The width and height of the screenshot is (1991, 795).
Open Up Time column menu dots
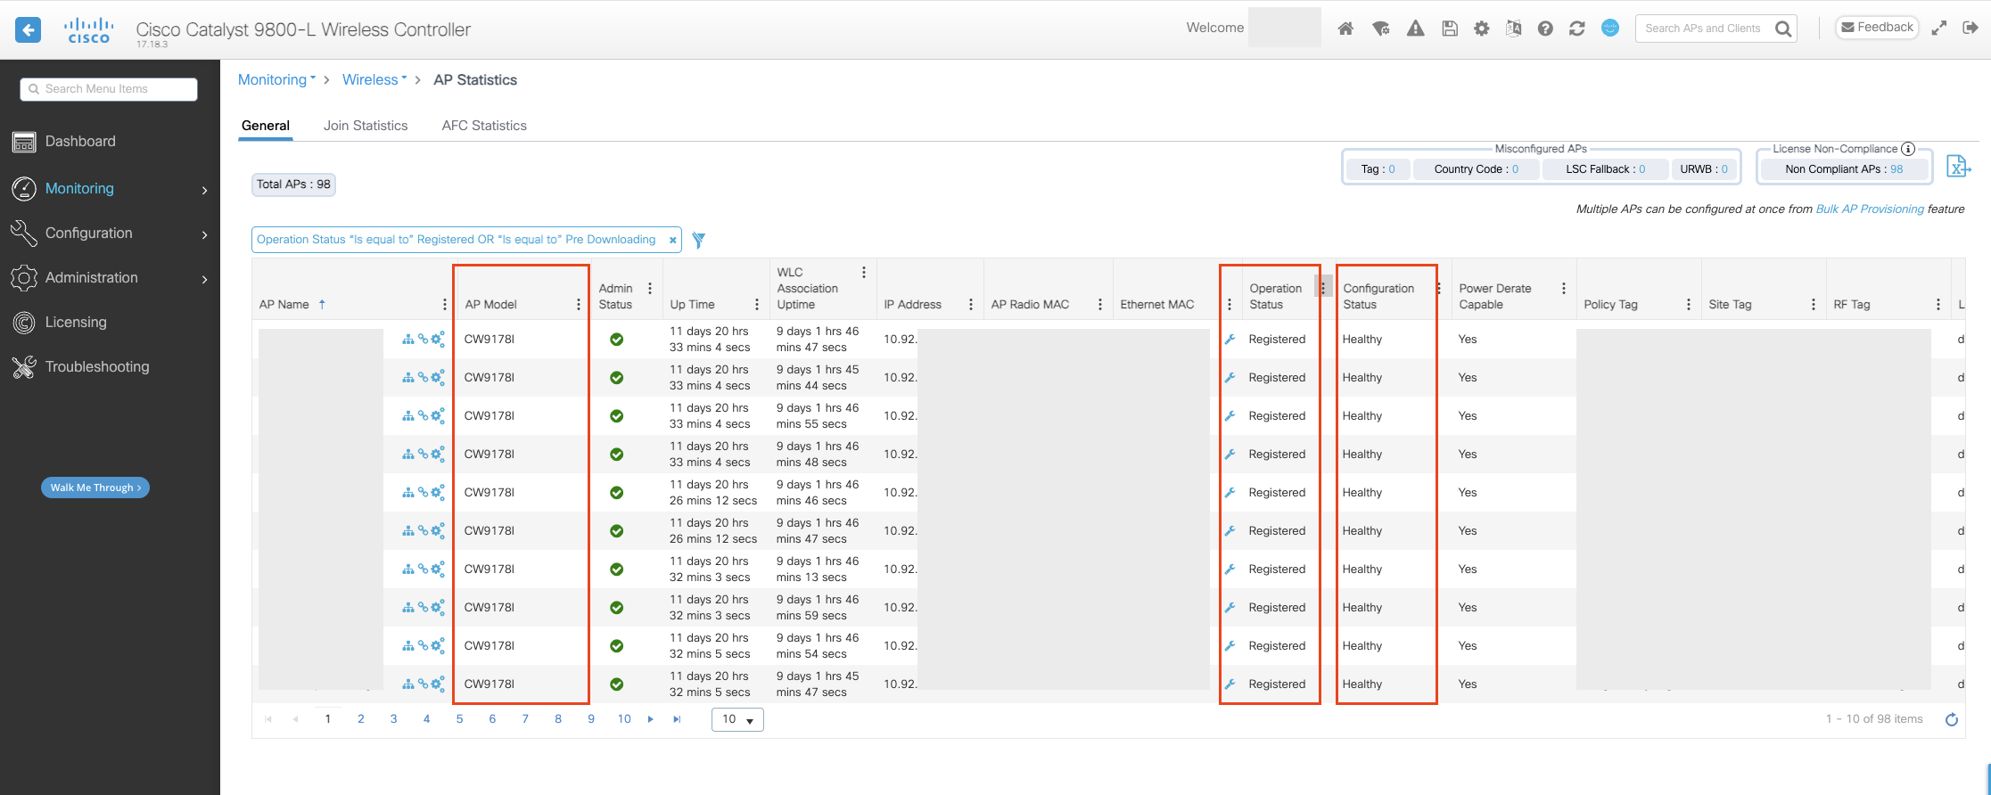click(757, 305)
